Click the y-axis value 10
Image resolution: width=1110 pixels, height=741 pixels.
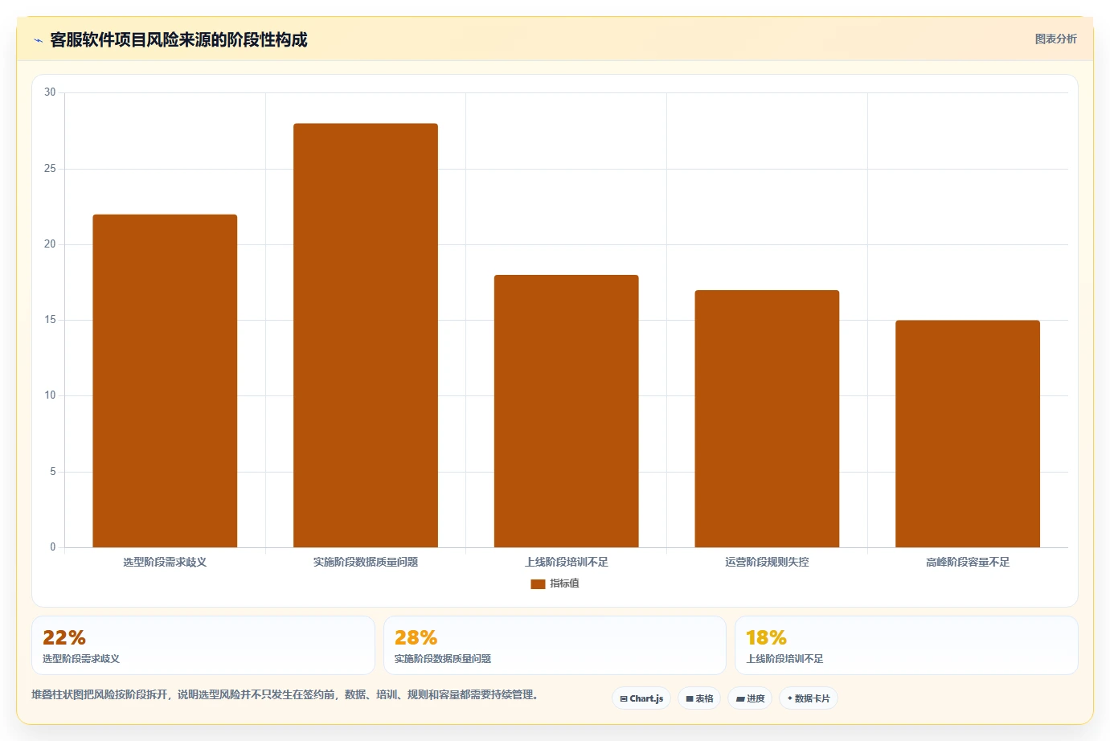[50, 395]
